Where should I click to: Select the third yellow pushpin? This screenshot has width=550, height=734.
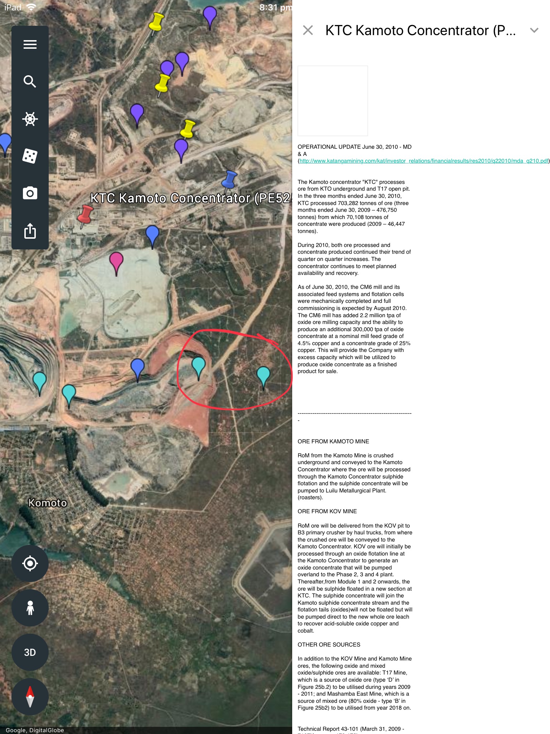(x=187, y=129)
